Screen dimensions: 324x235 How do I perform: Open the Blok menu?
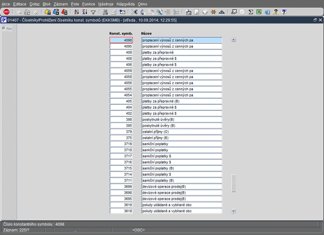(47, 4)
